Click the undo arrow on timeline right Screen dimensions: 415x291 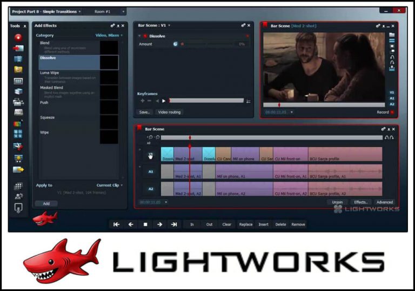pos(387,137)
